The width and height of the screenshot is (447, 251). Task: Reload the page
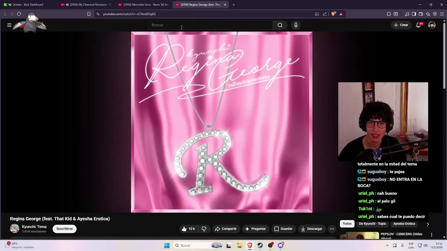[19, 14]
